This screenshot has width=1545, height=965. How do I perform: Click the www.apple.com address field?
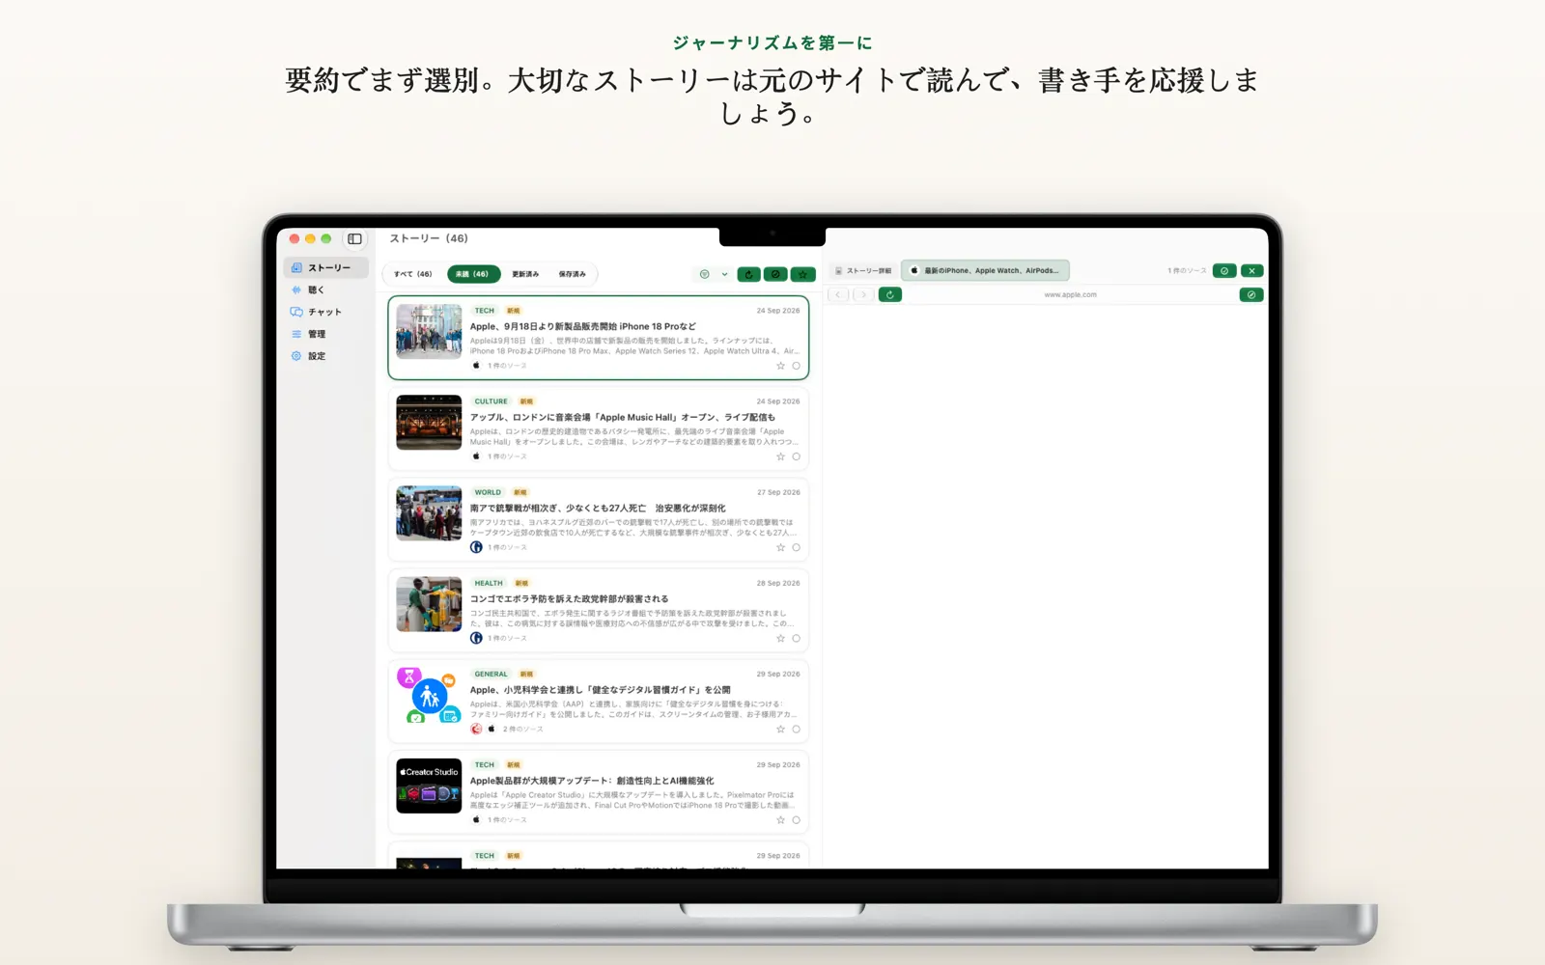[1070, 294]
